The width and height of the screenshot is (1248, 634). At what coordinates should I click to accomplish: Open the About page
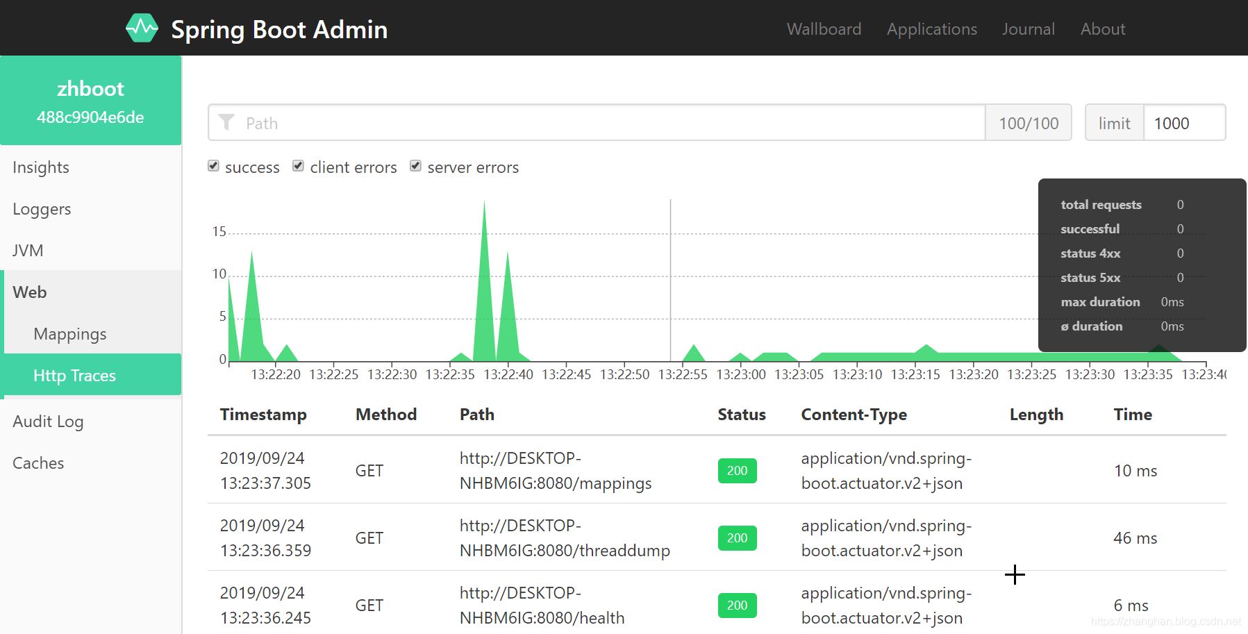1102,28
